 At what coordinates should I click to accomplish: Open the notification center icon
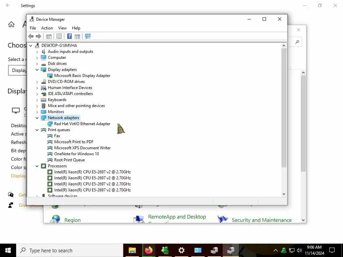click(332, 250)
